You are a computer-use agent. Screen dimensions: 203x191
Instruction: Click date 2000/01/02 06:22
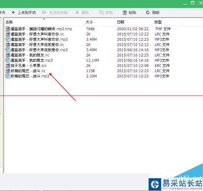[x=133, y=29]
